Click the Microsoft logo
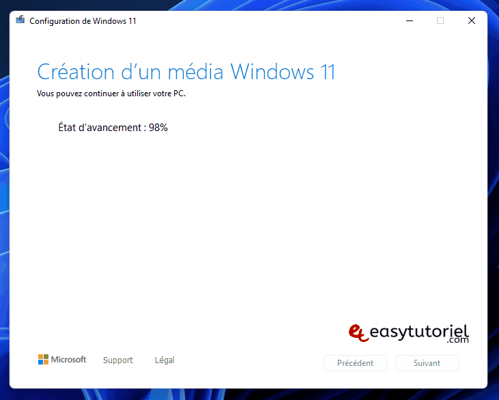499x400 pixels. 62,360
